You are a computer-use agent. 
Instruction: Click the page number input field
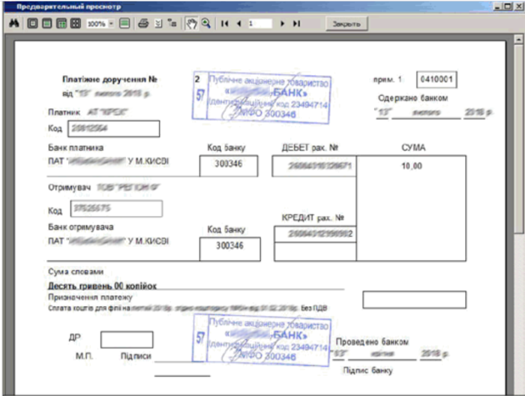point(259,23)
